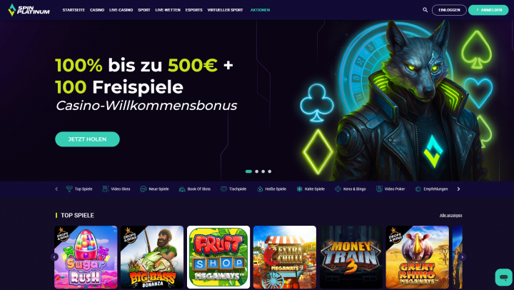The image size is (514, 290).
Task: Advance game categories with right chevron
Action: click(458, 189)
